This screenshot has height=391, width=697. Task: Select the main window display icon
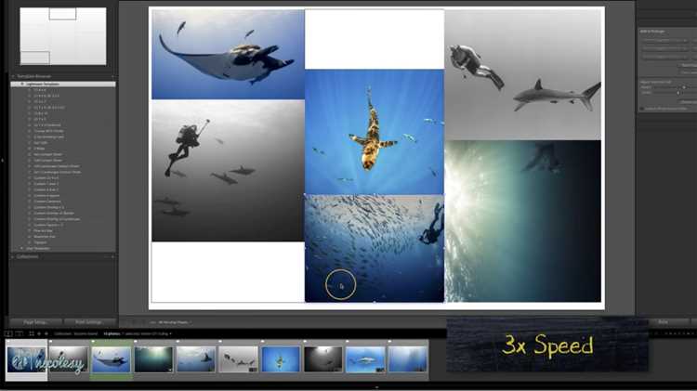point(8,333)
